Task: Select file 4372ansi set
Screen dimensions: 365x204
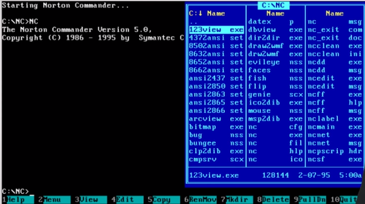Action: tap(216, 38)
